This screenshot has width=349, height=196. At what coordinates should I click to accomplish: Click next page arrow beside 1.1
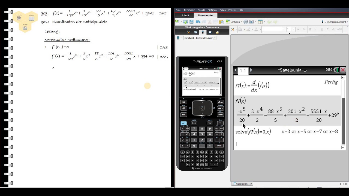pyautogui.click(x=251, y=70)
